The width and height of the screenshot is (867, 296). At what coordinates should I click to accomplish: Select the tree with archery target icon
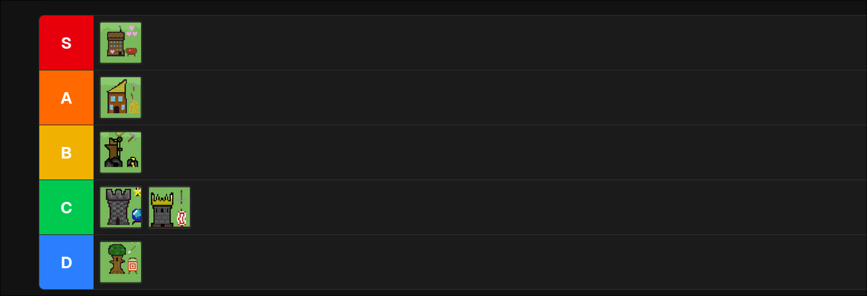[121, 262]
